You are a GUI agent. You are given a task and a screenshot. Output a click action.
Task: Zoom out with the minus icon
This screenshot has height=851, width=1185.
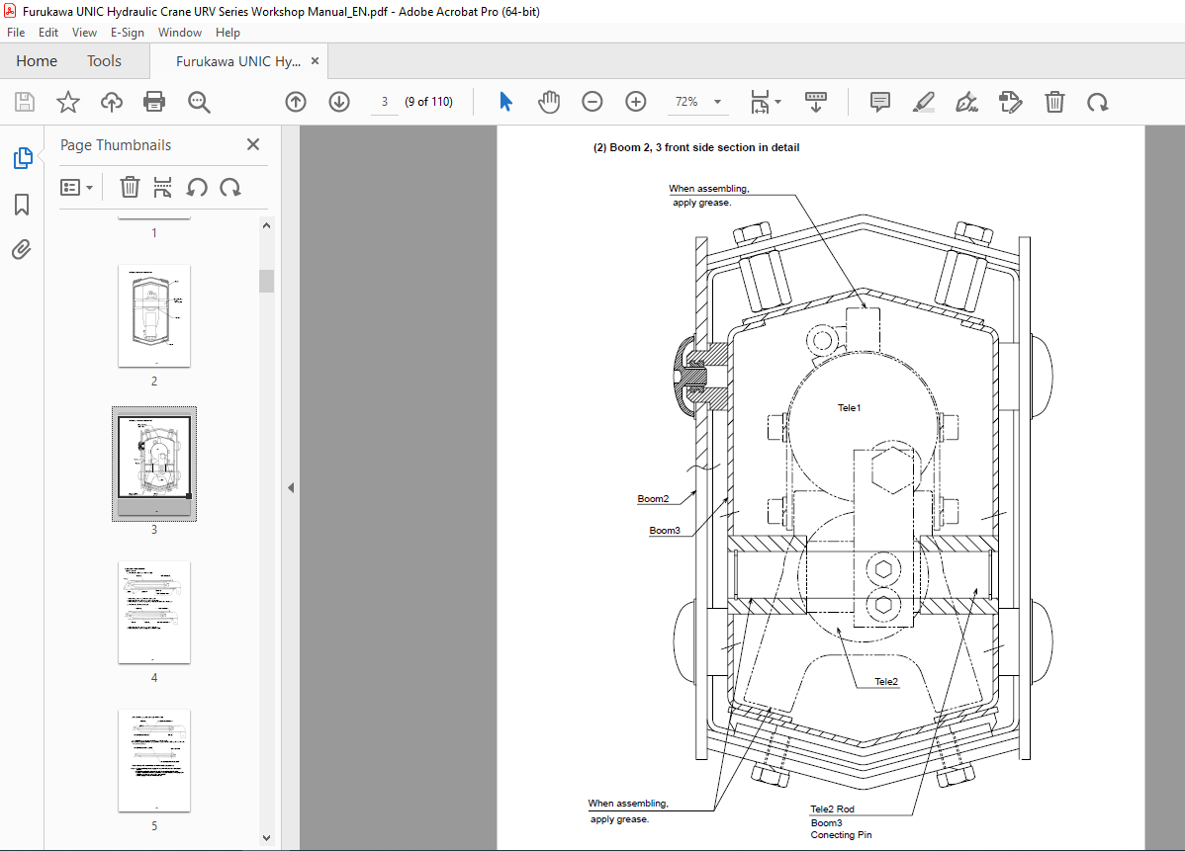(x=592, y=102)
